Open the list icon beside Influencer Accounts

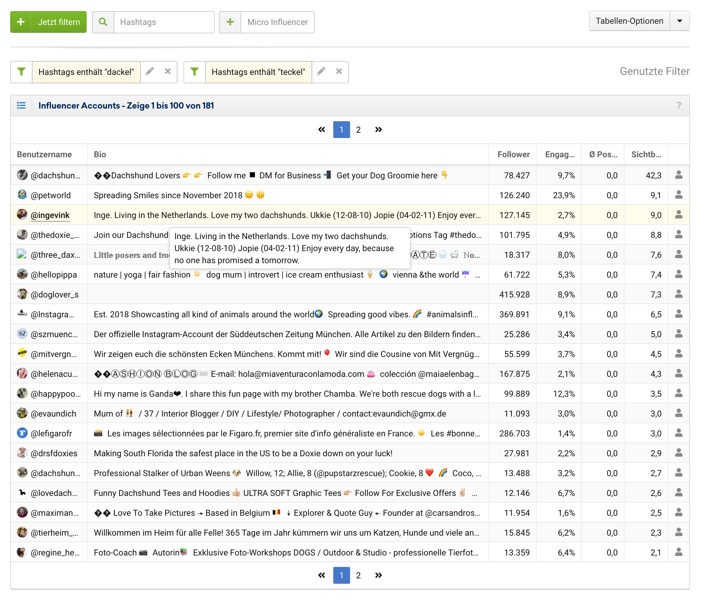coord(21,106)
